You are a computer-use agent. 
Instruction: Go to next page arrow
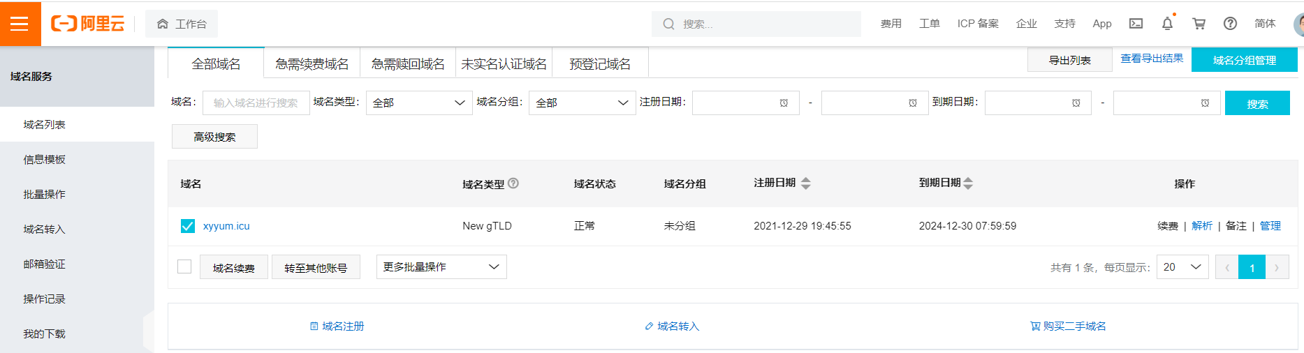[x=1277, y=267]
